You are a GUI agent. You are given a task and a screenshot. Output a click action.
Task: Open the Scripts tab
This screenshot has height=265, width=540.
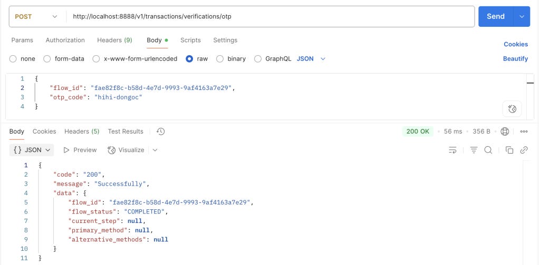[x=190, y=40]
